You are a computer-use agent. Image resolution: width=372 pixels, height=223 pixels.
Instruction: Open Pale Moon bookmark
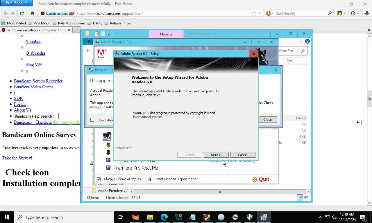(39, 23)
